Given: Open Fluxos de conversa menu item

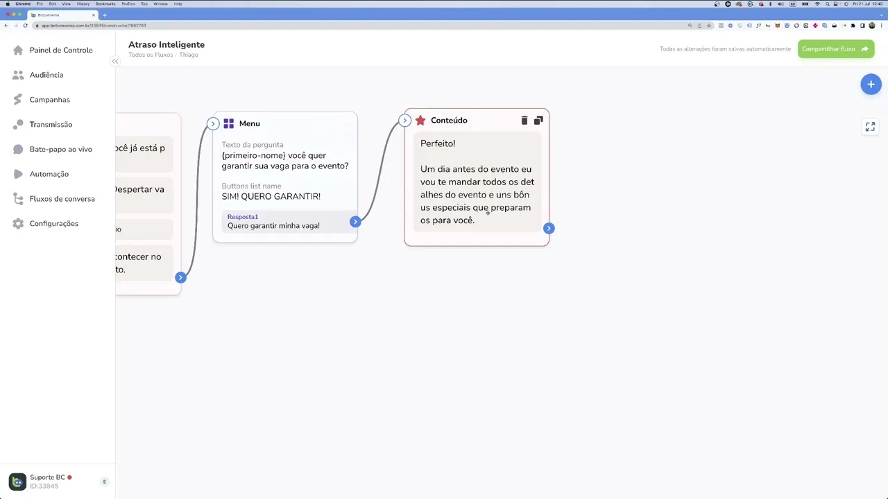Looking at the screenshot, I should (62, 199).
